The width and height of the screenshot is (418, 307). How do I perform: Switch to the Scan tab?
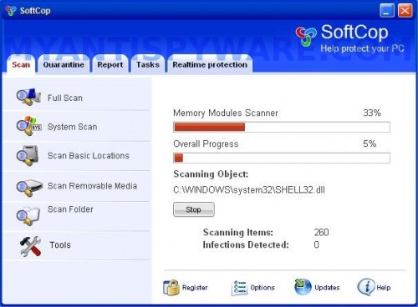tap(21, 64)
